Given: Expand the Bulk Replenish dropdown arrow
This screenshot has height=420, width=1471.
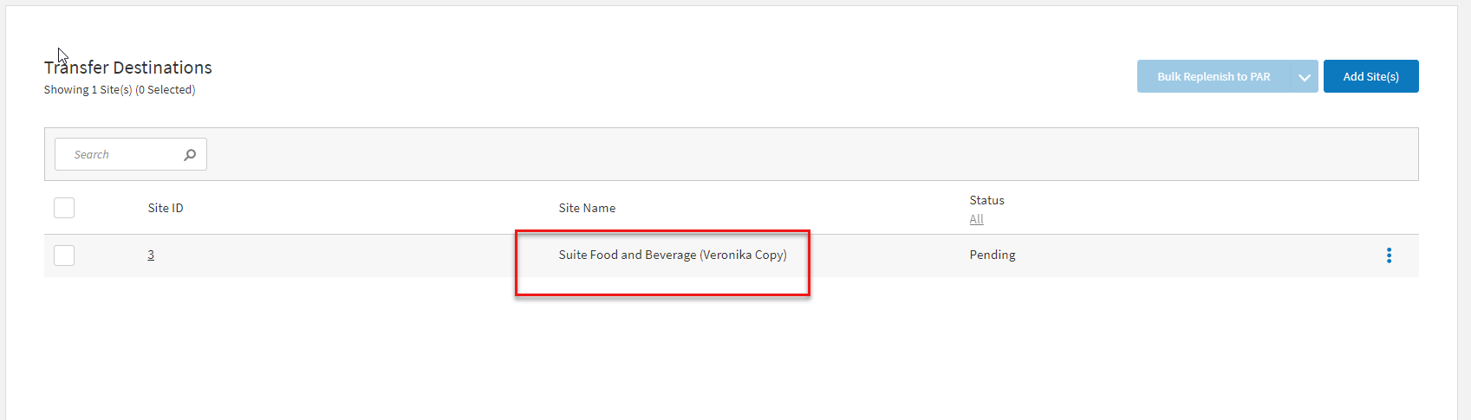Looking at the screenshot, I should tap(1304, 77).
